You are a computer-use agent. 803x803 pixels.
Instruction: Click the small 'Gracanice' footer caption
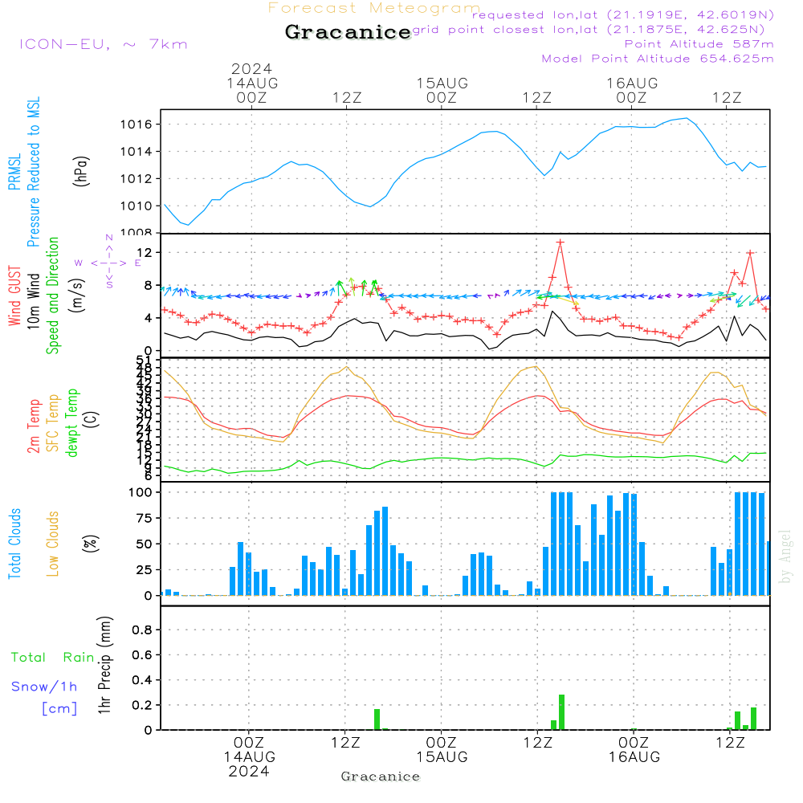381,777
